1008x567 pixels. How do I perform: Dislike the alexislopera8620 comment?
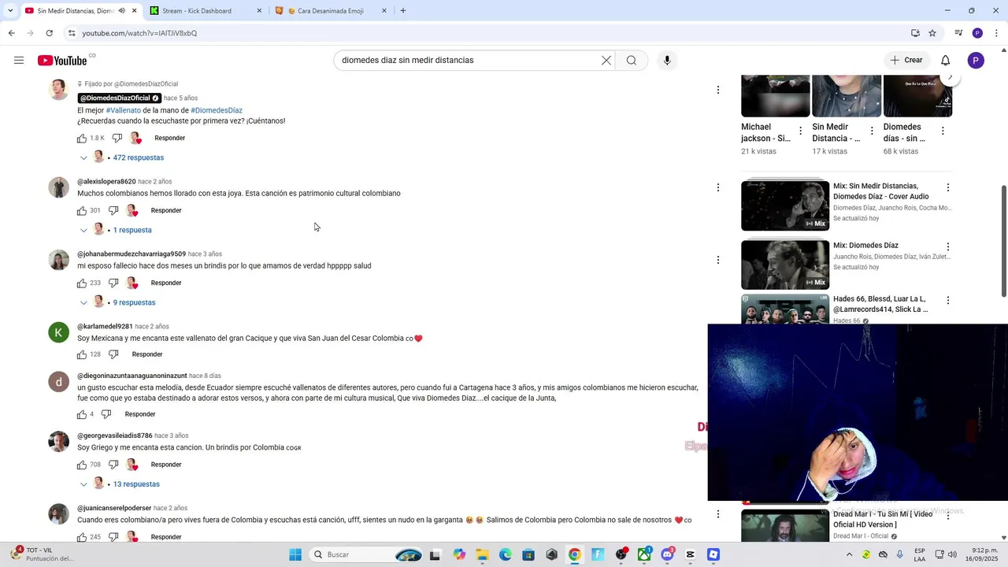(x=113, y=210)
